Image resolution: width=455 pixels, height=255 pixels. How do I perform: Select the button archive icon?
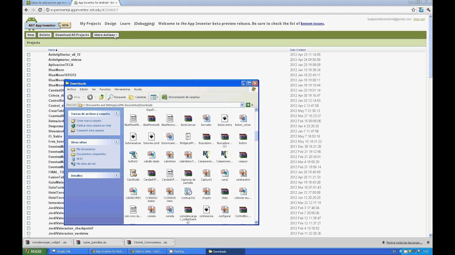tap(243, 137)
